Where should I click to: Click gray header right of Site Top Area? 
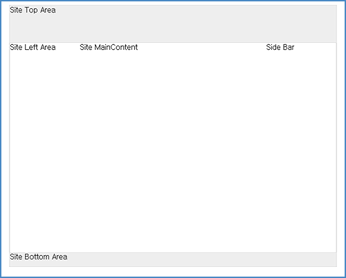(196, 10)
